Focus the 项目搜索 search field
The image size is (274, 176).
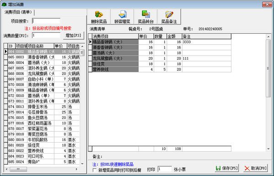(46, 21)
